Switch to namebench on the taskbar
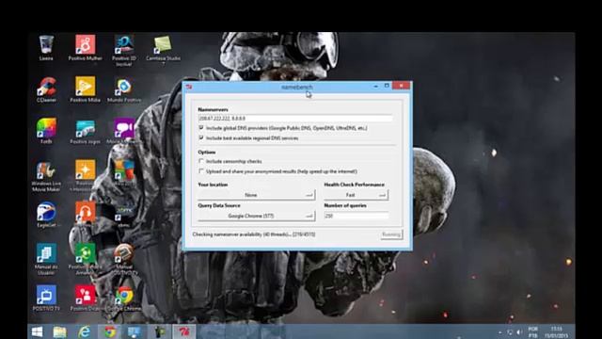Image resolution: width=602 pixels, height=339 pixels. [184, 331]
